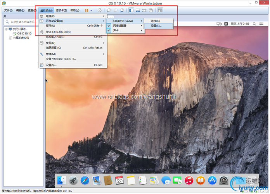Expand the 快照(N) submenu arrow
Image resolution: width=270 pixels, height=194 pixels.
pyautogui.click(x=104, y=43)
